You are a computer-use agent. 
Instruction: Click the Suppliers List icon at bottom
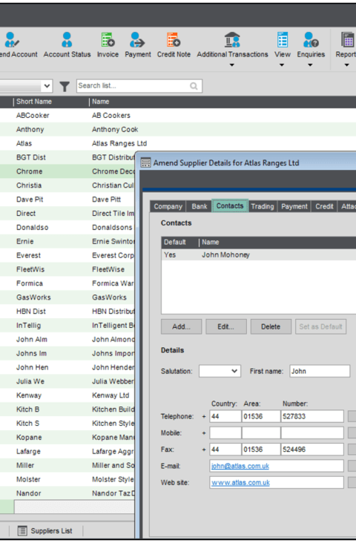point(22,530)
